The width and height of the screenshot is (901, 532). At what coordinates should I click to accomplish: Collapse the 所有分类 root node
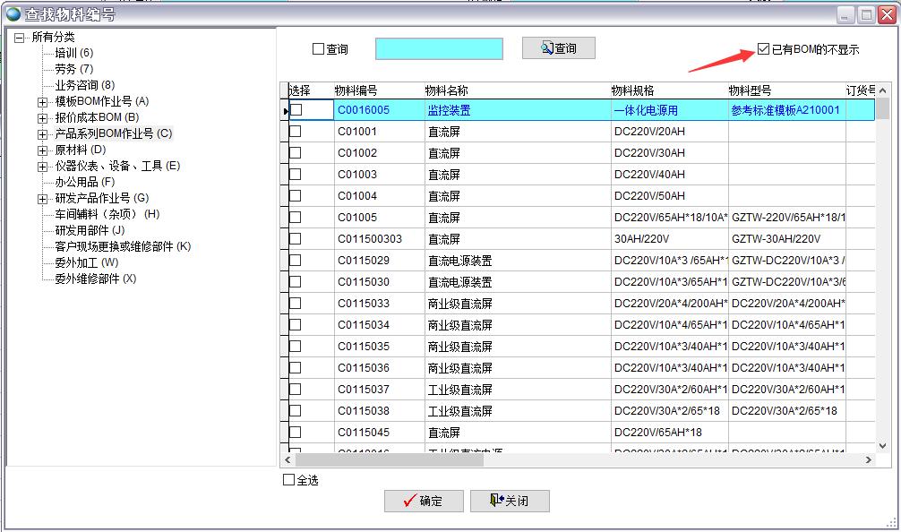(19, 38)
